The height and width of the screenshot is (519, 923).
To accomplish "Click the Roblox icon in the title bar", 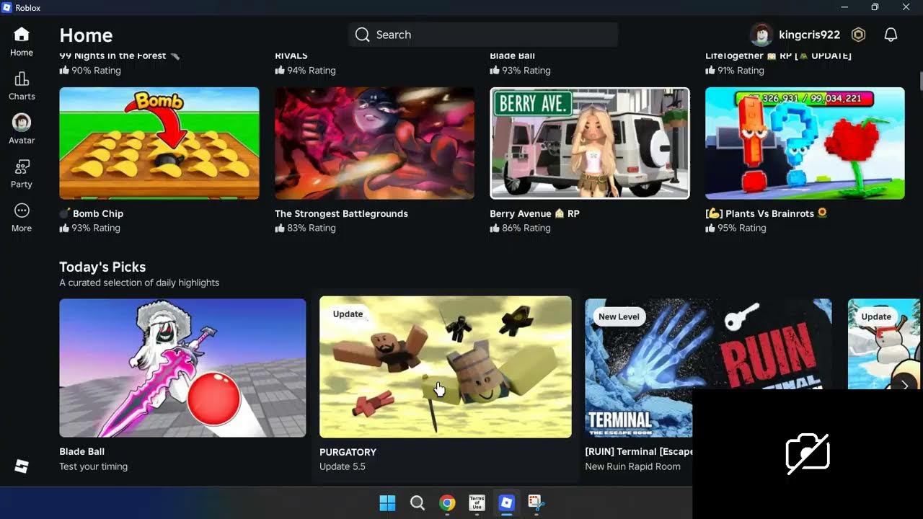I will pos(6,7).
